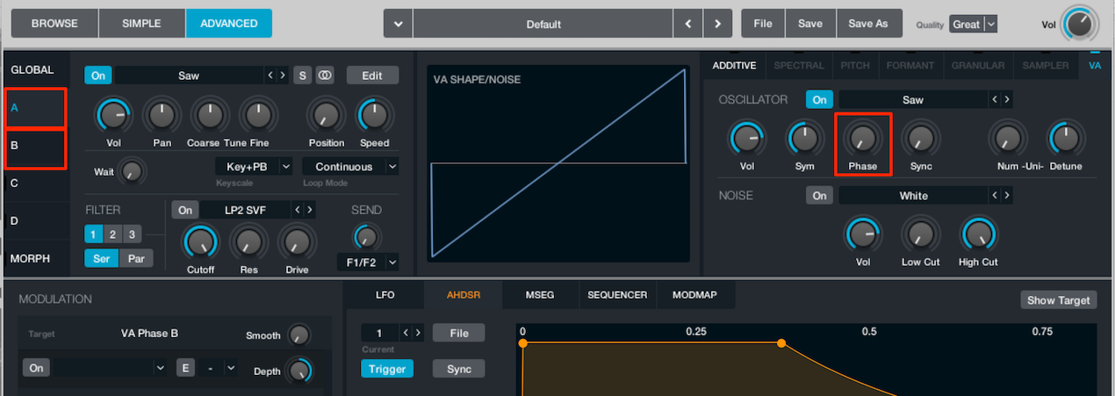
Task: Click previous preset arrow beside Default
Action: coord(689,24)
